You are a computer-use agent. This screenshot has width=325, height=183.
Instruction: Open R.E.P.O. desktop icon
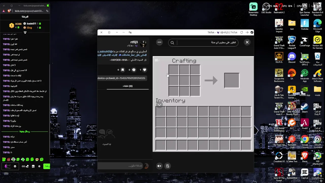point(279,57)
